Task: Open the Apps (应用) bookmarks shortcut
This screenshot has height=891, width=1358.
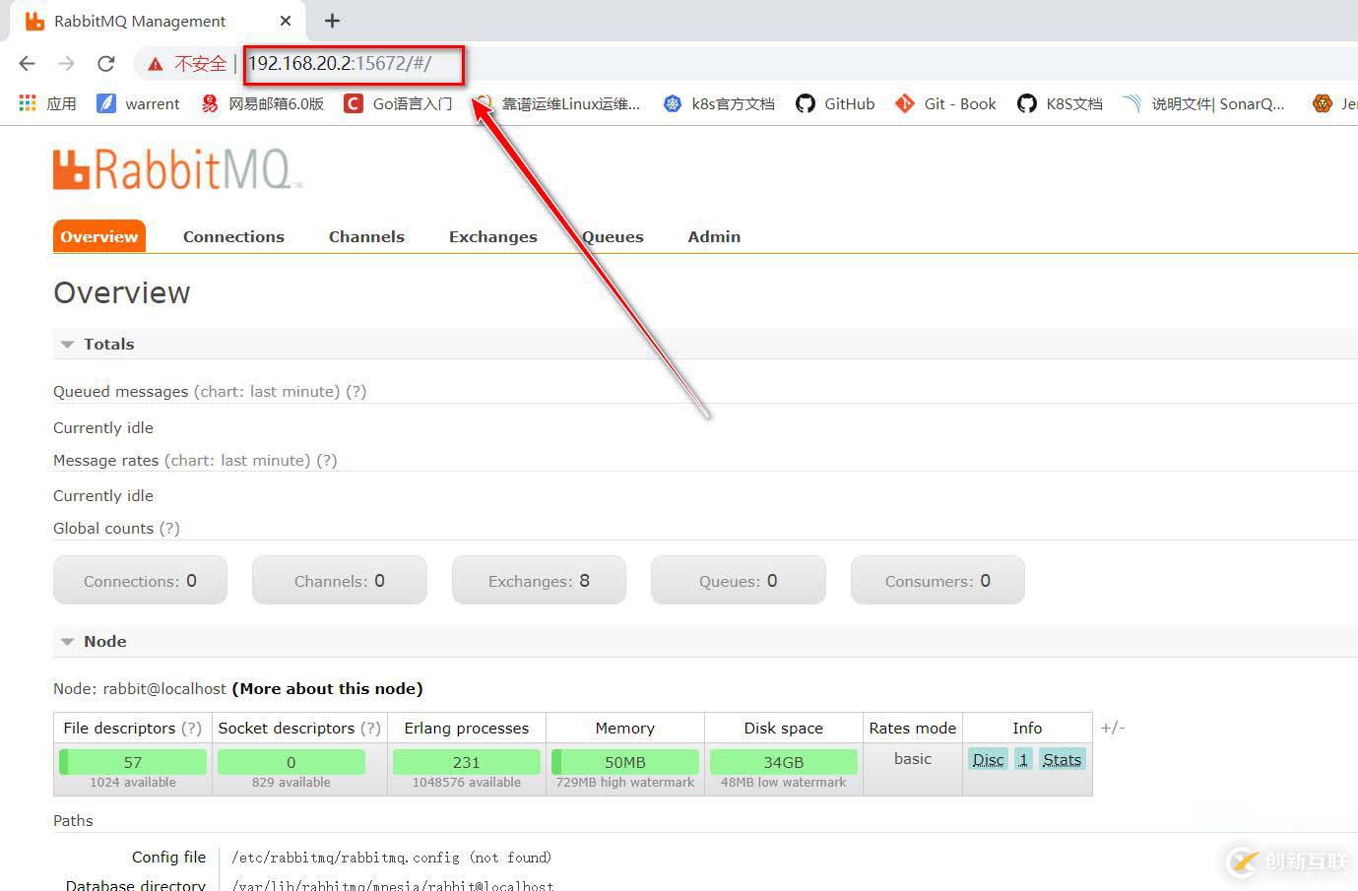Action: 47,103
